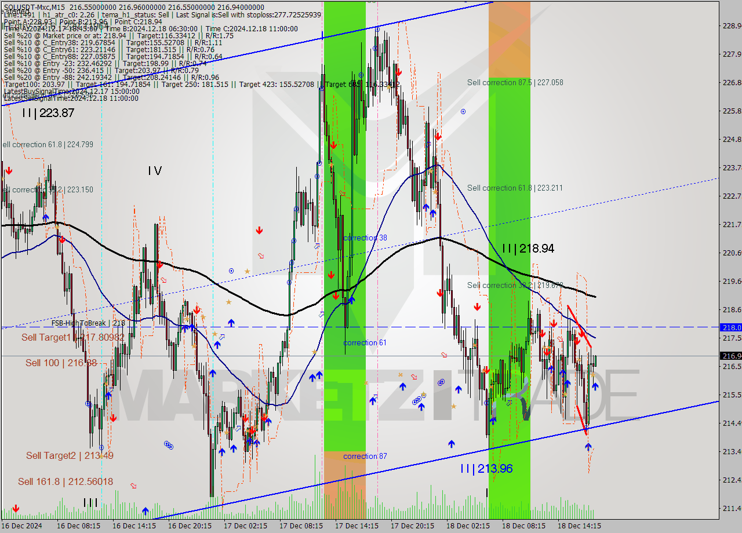Click the '17 Dec 02:15' time axis label
742x533 pixels.
[245, 526]
